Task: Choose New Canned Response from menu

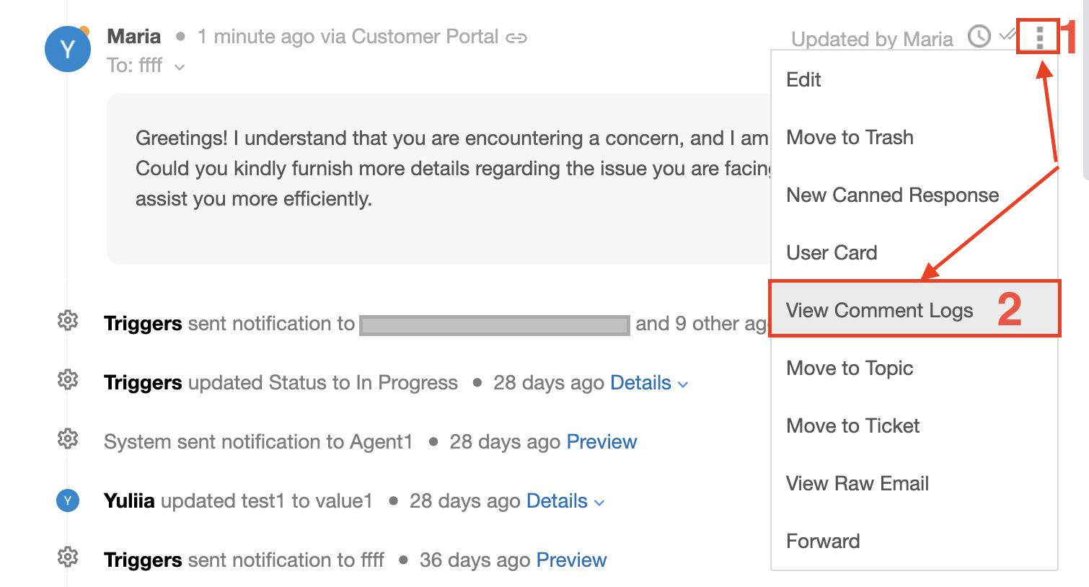Action: pyautogui.click(x=892, y=195)
